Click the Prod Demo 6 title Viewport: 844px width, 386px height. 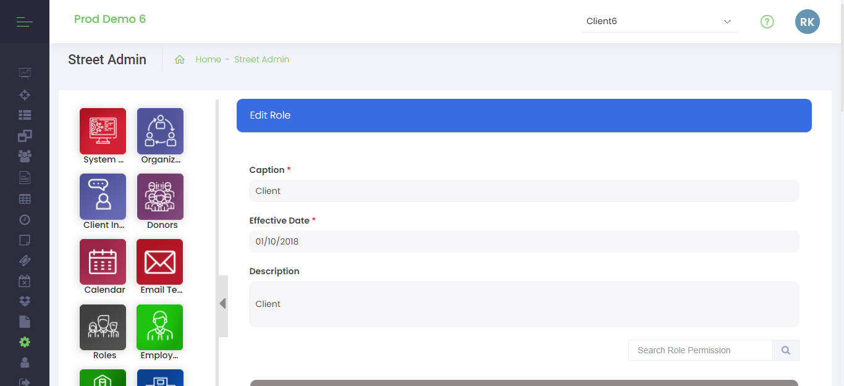[110, 19]
